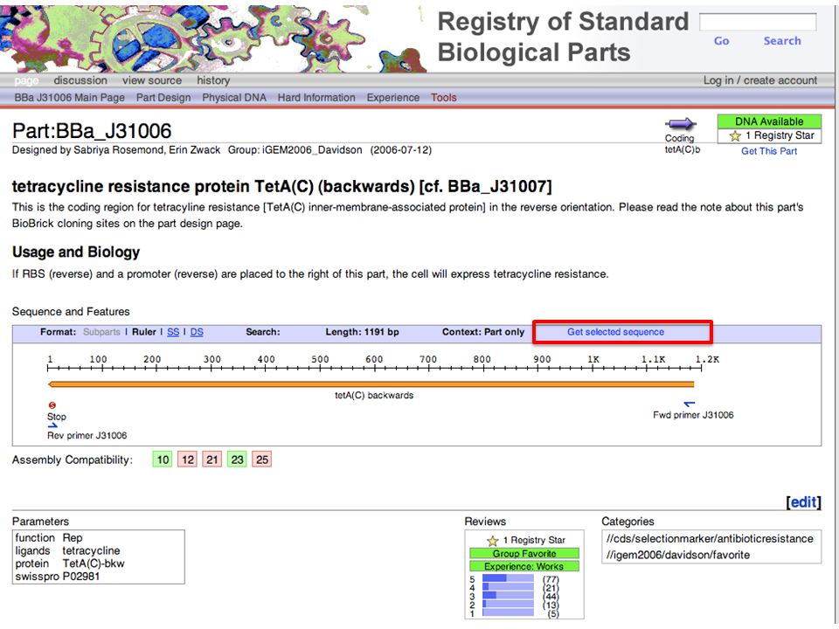
Task: Click assembly compatibility box 21
Action: point(212,460)
